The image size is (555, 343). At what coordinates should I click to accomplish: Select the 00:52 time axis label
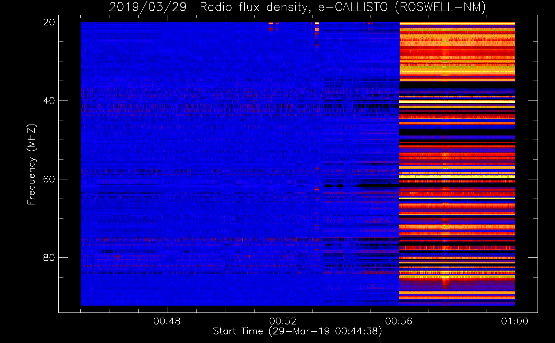pyautogui.click(x=283, y=321)
